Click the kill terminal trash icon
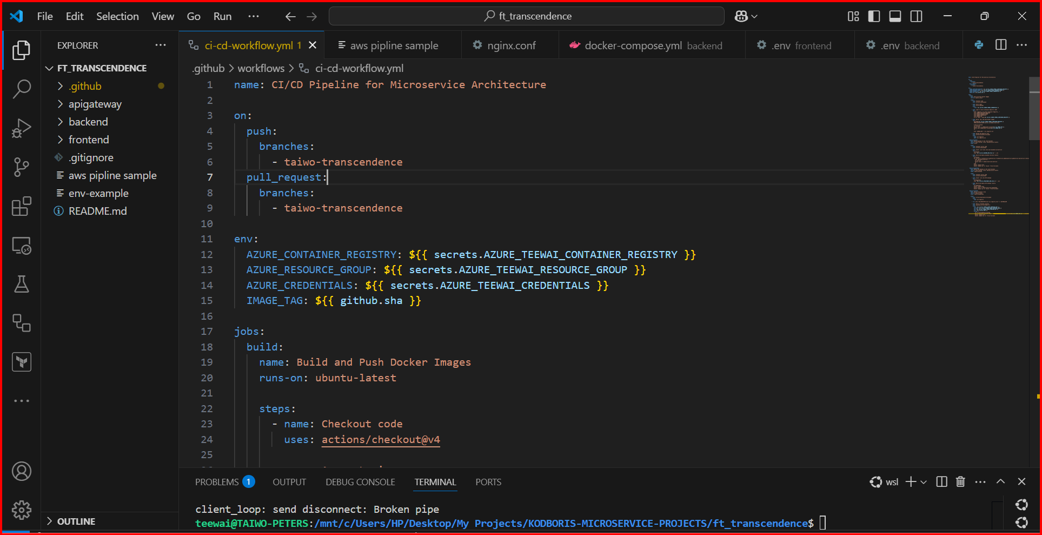This screenshot has height=535, width=1042. [960, 481]
